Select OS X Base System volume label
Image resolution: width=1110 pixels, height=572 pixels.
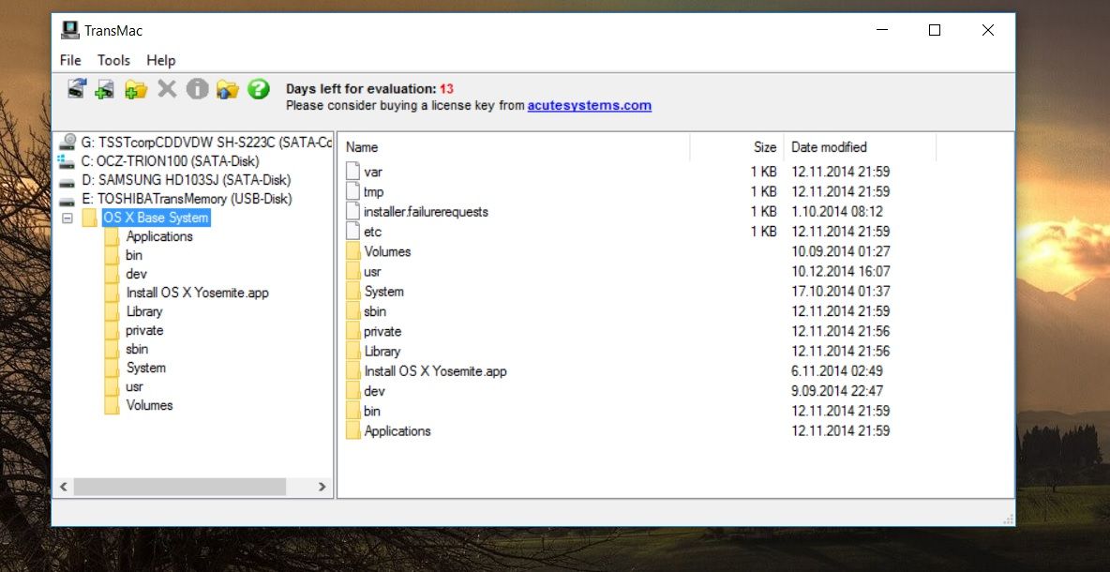(x=156, y=218)
